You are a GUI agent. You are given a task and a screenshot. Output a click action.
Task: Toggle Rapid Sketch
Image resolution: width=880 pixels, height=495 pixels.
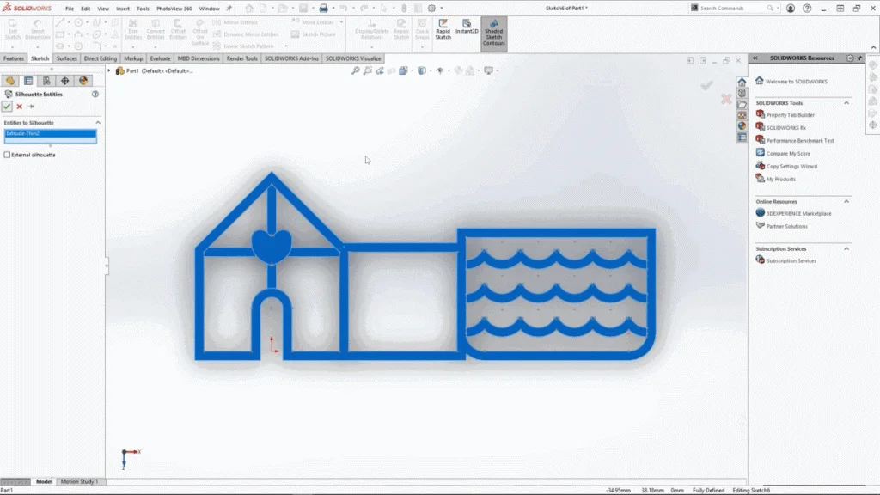pos(443,29)
